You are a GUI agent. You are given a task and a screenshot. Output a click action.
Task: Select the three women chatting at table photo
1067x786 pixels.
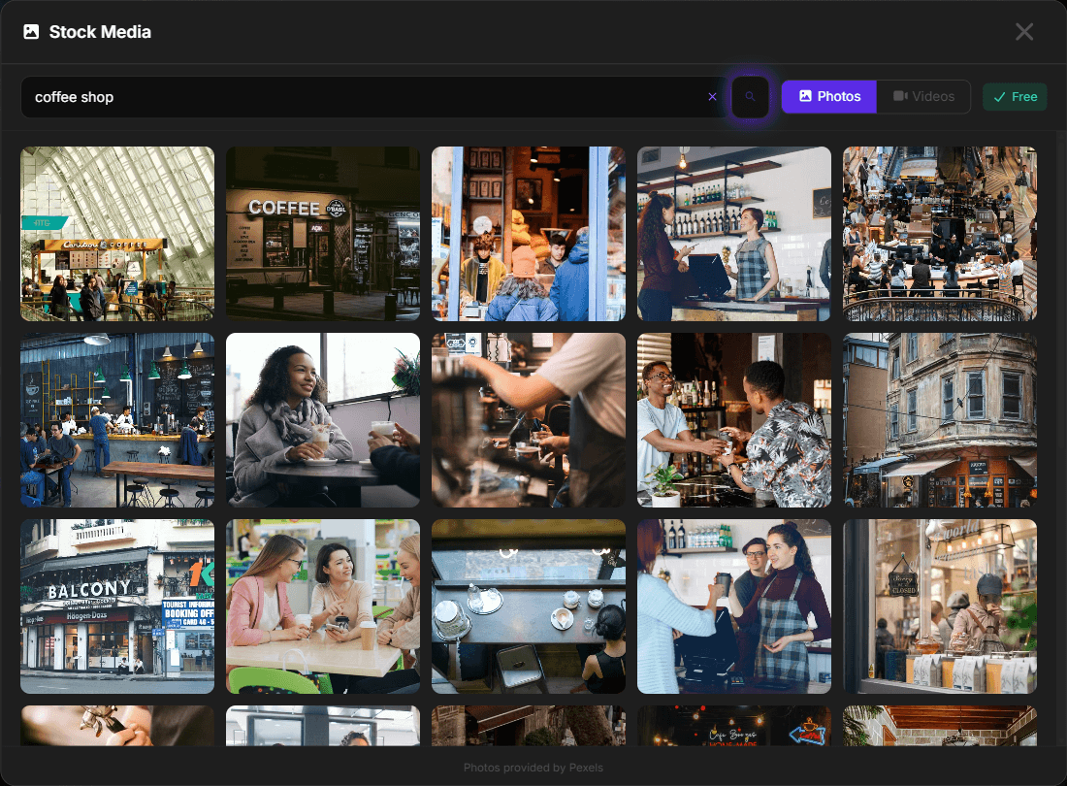(323, 606)
